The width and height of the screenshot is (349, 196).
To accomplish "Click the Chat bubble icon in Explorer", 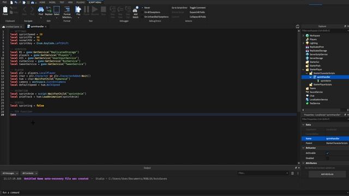I will pos(307,96).
